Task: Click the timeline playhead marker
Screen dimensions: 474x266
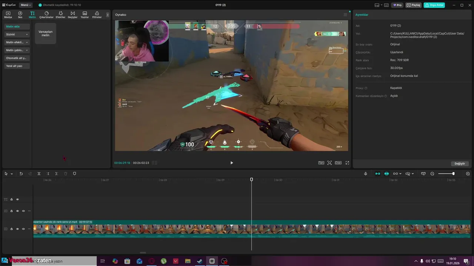Action: tap(251, 180)
